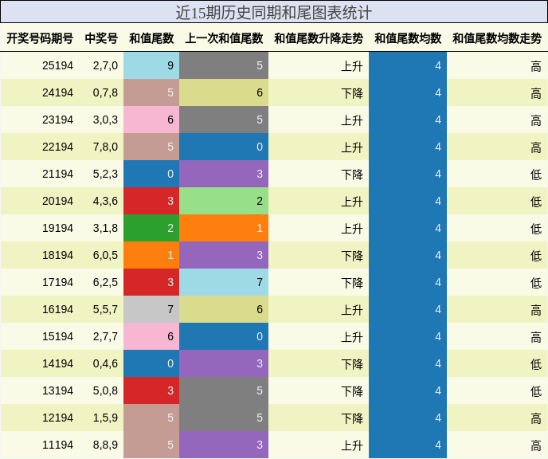Click winning numbers 8,8,9

pos(105,445)
